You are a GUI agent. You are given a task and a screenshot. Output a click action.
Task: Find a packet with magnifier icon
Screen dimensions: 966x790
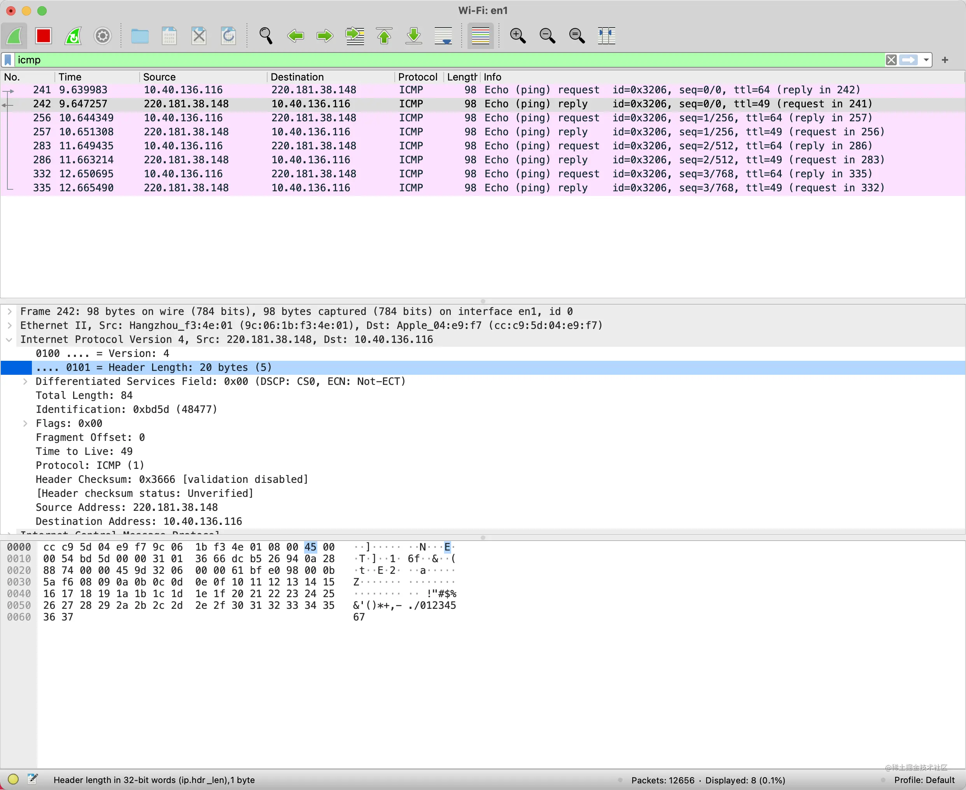pyautogui.click(x=266, y=36)
